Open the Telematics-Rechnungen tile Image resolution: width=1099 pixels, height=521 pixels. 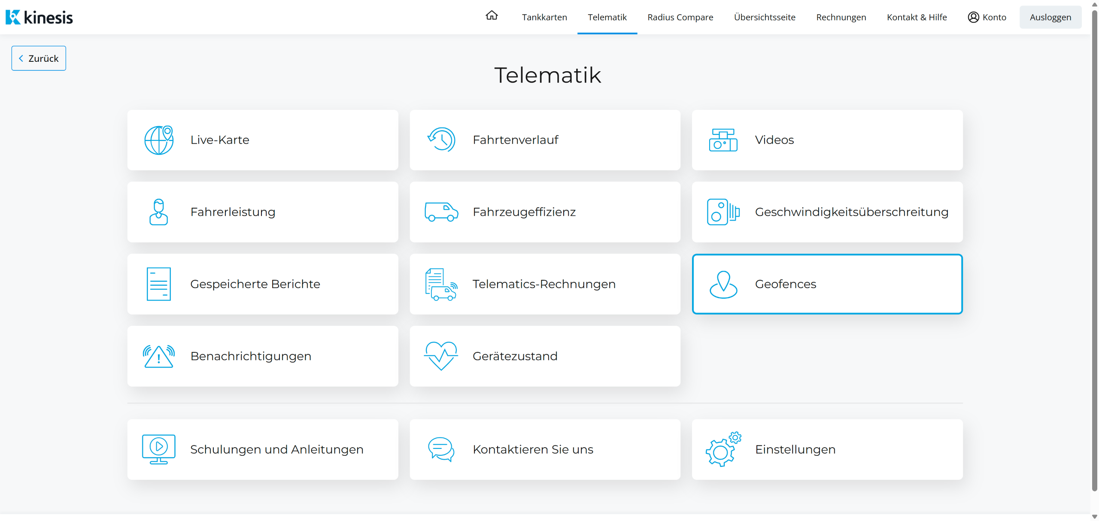(545, 284)
